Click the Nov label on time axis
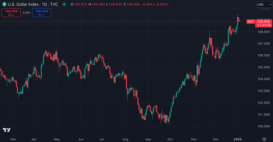 tap(194, 139)
